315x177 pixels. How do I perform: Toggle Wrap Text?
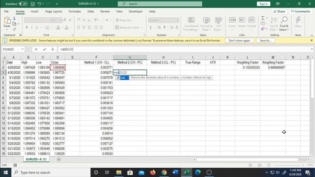pyautogui.click(x=124, y=20)
